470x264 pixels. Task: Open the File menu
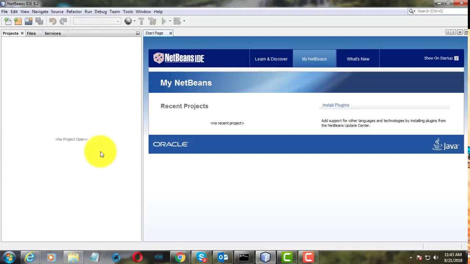[4, 11]
